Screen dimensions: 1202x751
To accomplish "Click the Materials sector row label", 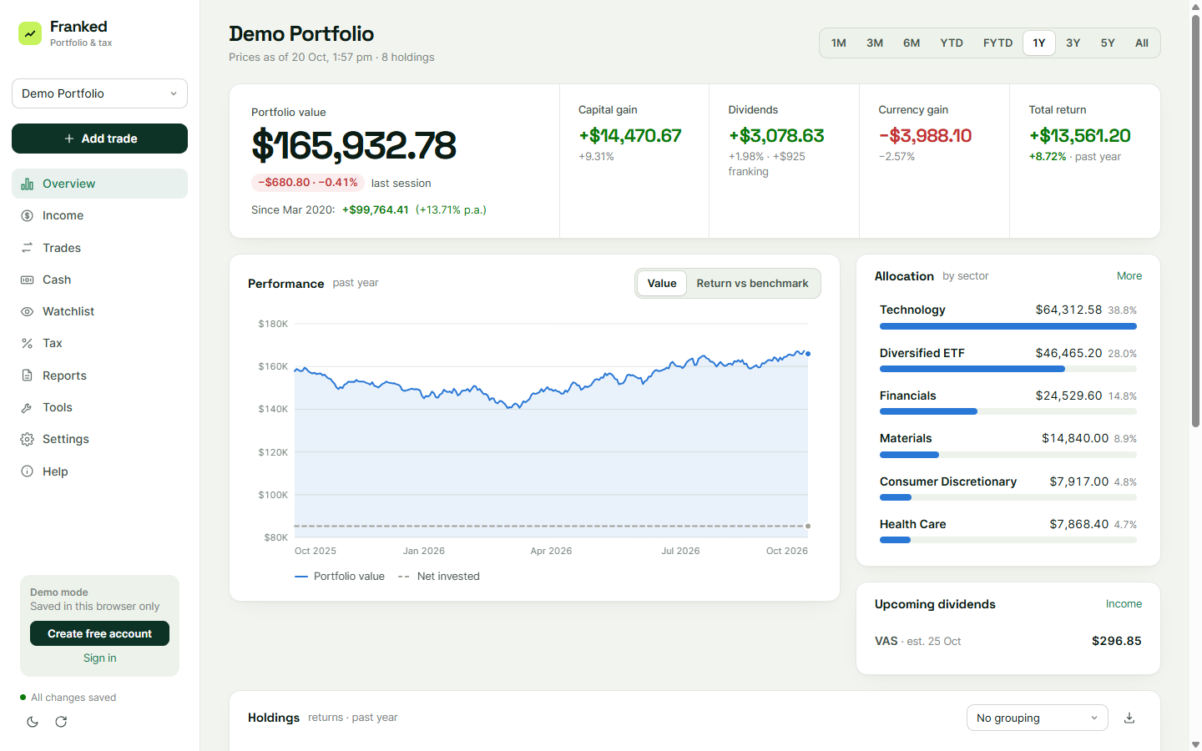I will [906, 438].
